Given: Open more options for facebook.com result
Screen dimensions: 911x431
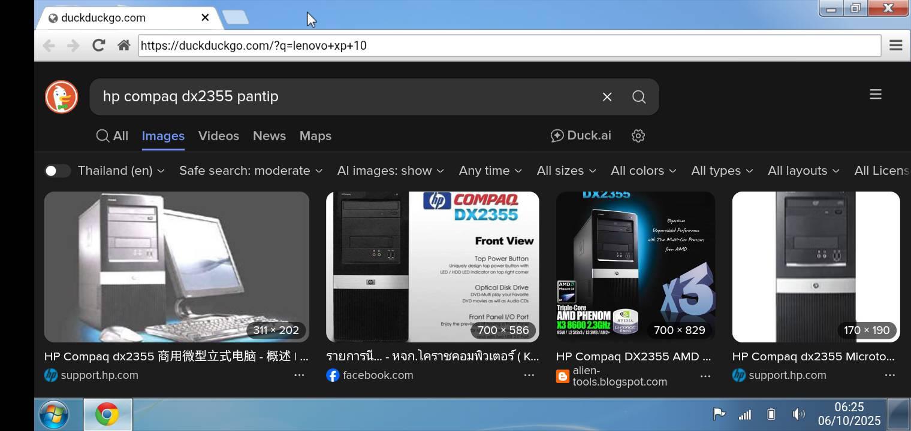Looking at the screenshot, I should coord(529,375).
